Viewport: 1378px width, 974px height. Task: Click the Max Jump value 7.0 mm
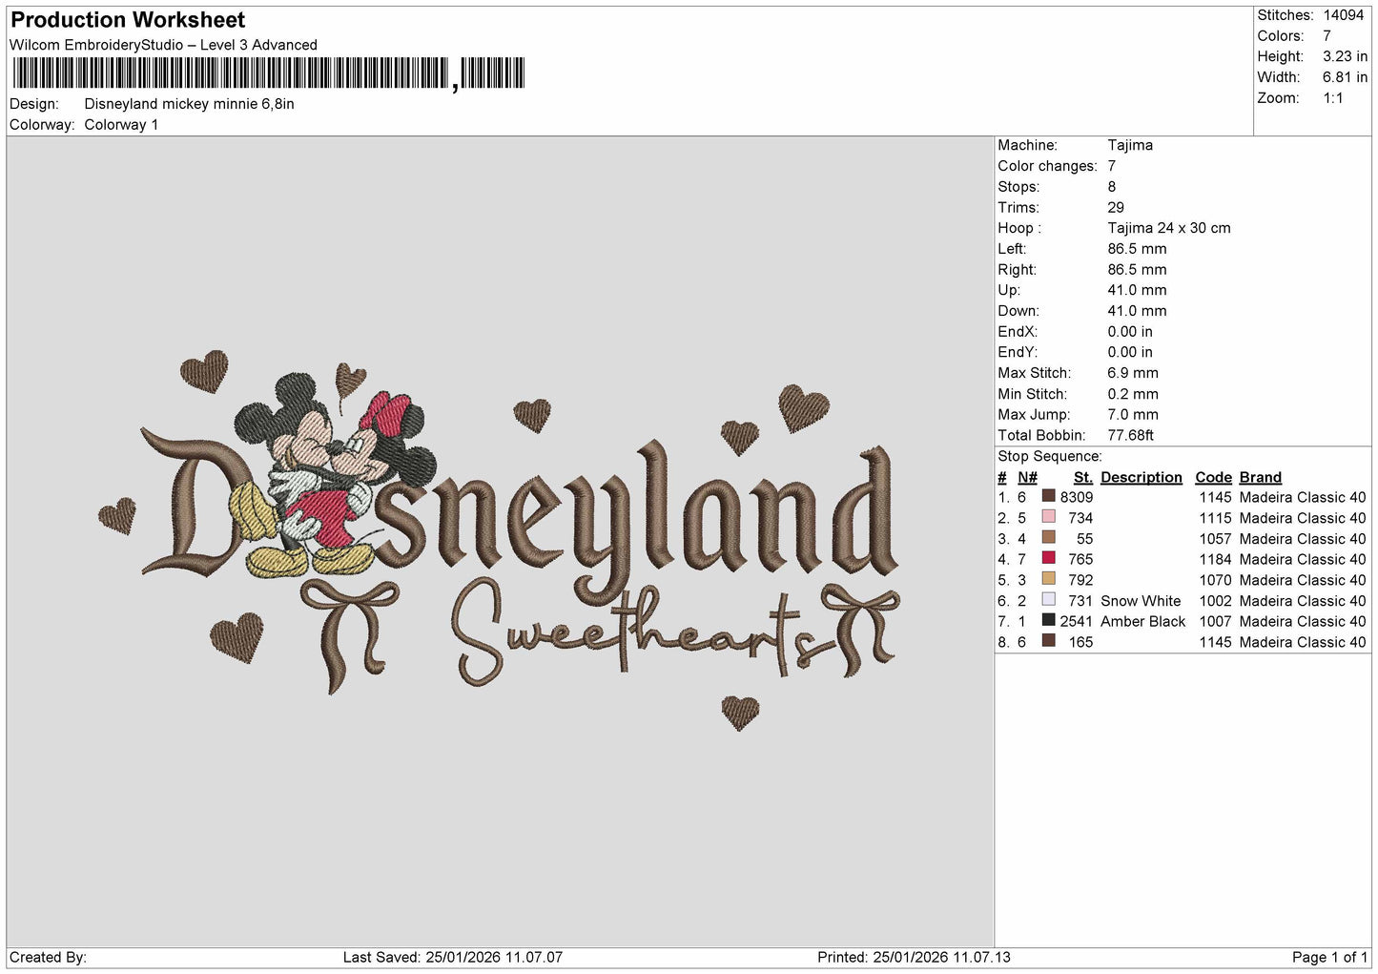point(1133,415)
